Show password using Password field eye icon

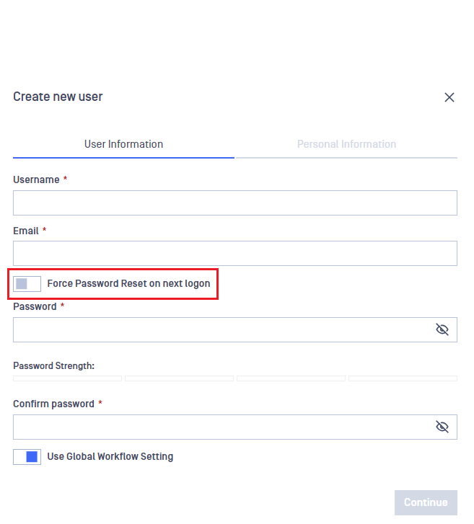442,329
